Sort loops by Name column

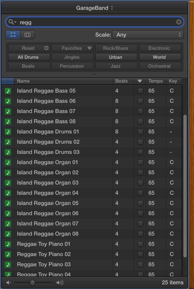click(63, 81)
